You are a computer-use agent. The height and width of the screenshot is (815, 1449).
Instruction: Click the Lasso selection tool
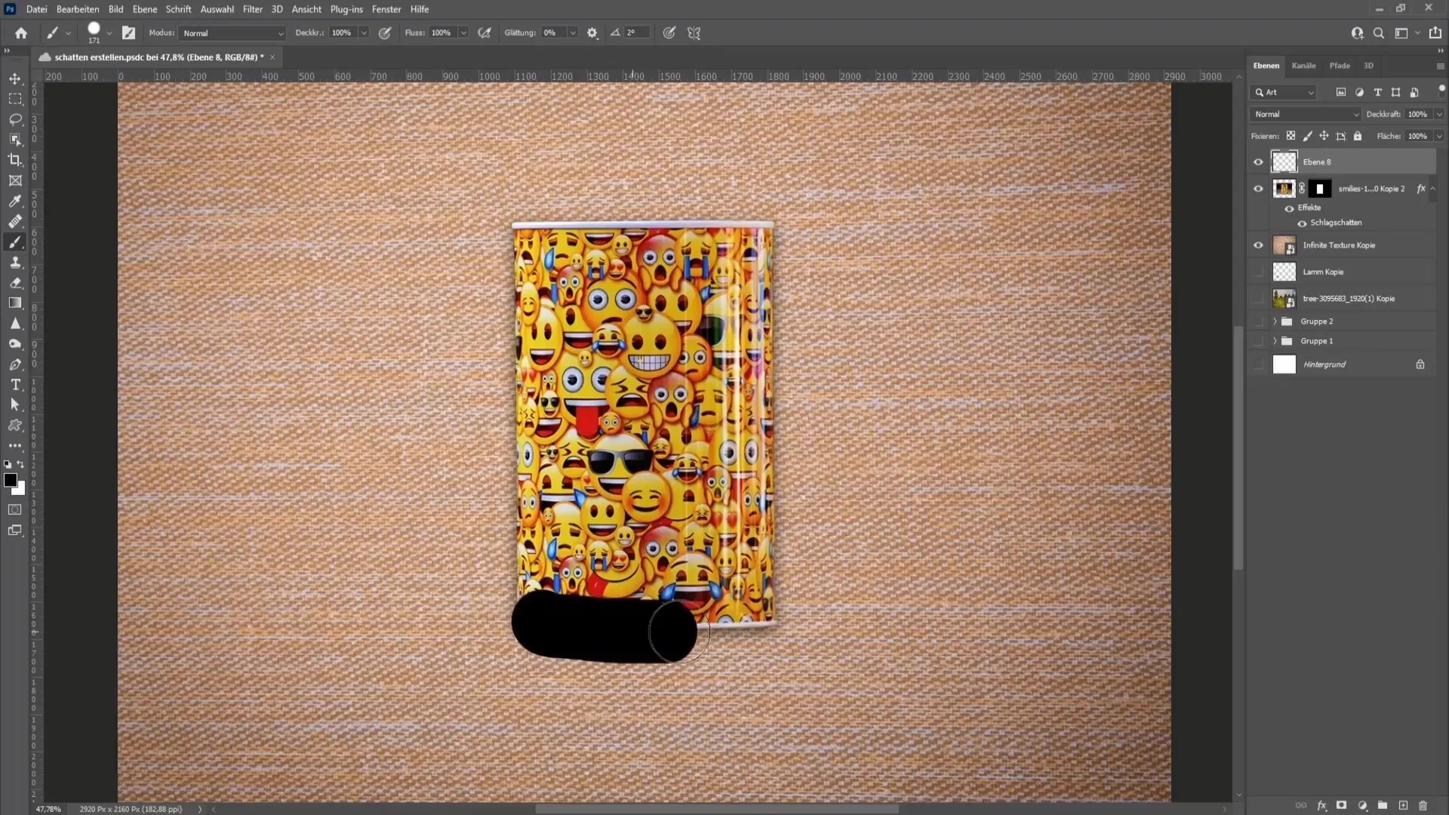(15, 118)
